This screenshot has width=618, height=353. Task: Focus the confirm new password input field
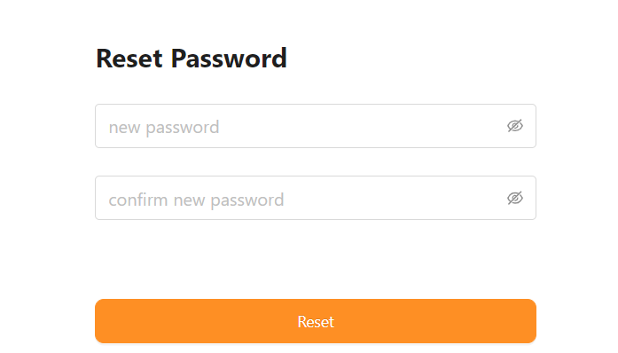(316, 198)
